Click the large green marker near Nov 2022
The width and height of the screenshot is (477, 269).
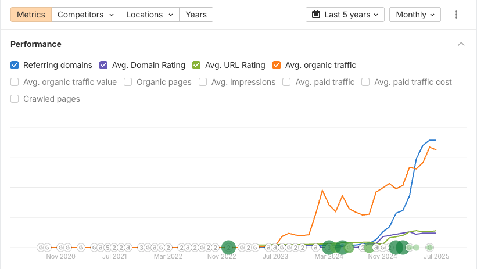click(x=228, y=248)
